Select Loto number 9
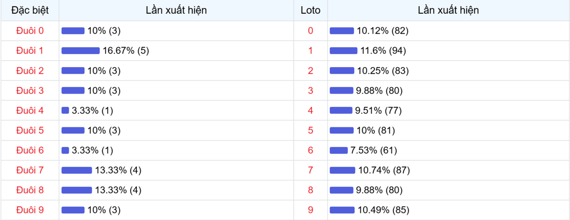The image size is (570, 220). click(311, 210)
